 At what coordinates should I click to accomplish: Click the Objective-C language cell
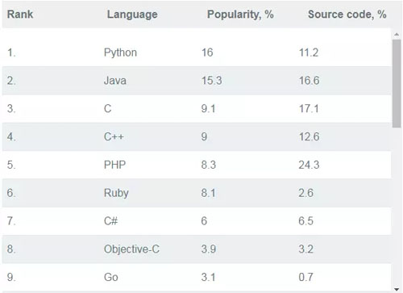[x=131, y=249]
